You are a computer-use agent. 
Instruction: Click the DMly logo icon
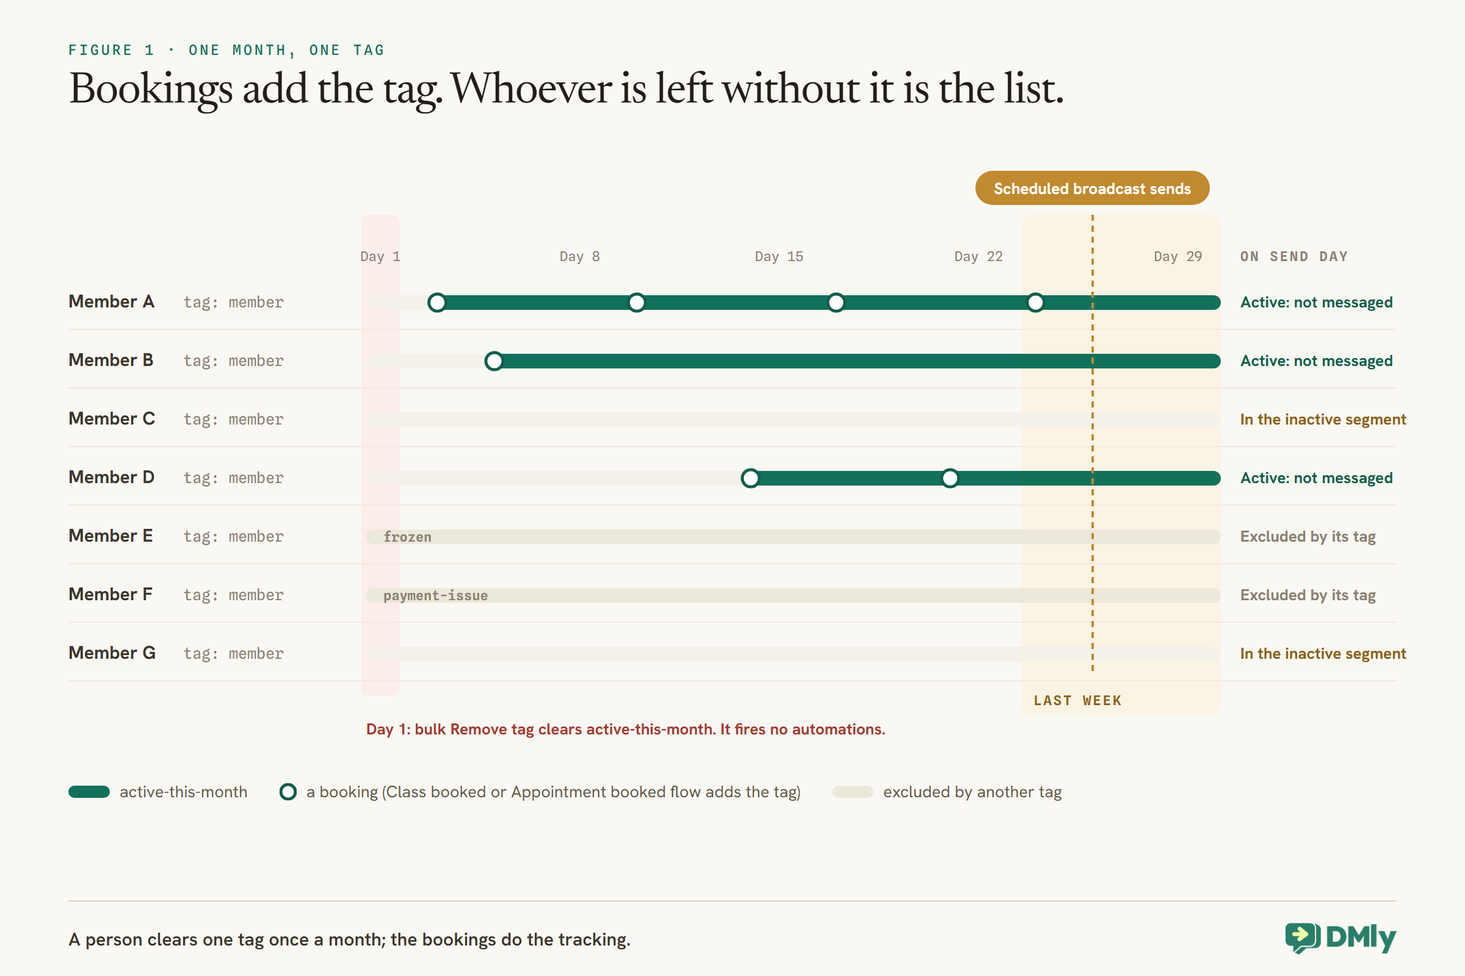click(1303, 938)
